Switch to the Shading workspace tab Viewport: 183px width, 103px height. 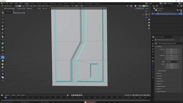coord(60,4)
